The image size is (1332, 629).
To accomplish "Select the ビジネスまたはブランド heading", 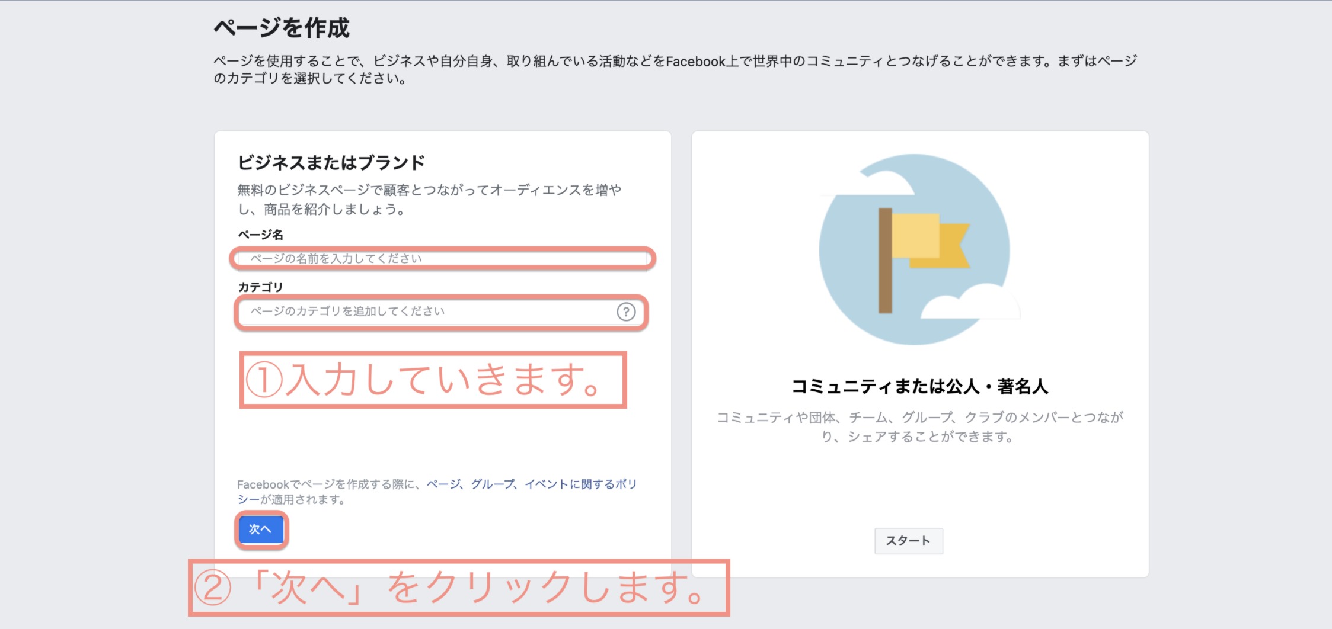I will 331,163.
